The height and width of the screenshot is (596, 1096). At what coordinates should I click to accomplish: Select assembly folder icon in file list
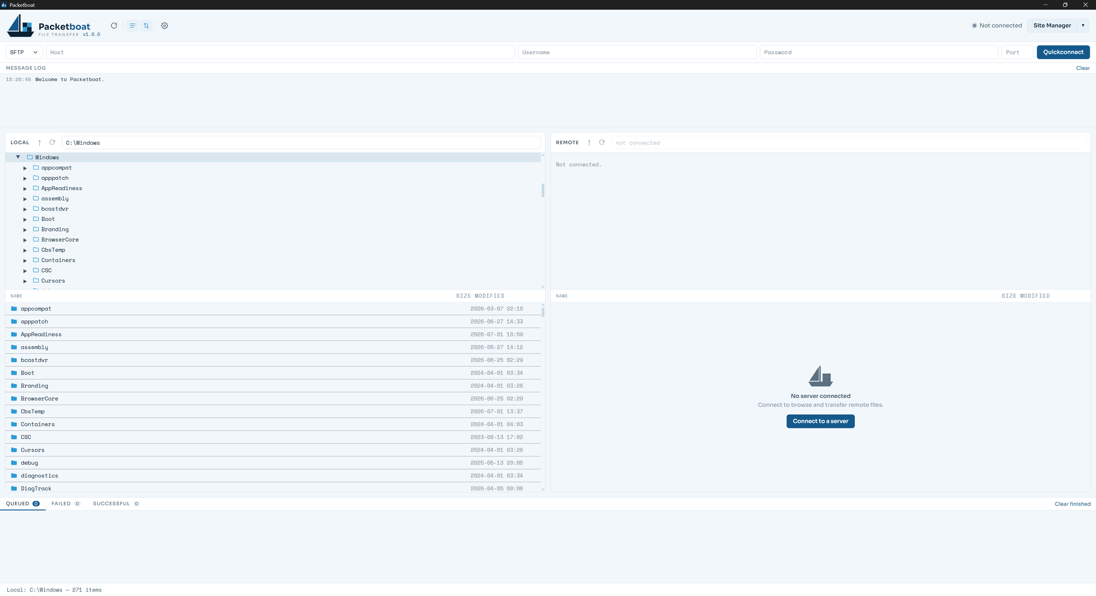pyautogui.click(x=14, y=347)
